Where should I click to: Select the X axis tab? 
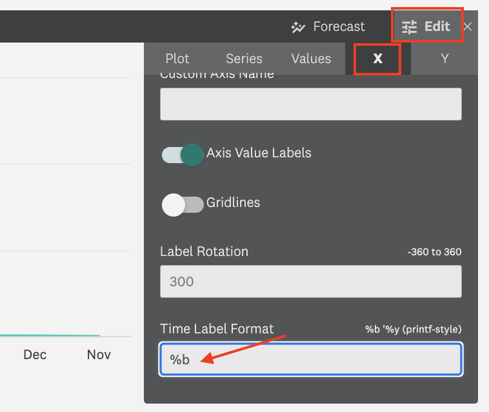click(378, 59)
